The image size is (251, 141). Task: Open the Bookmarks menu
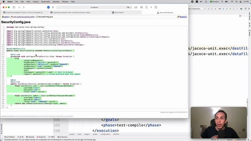[x=45, y=2]
